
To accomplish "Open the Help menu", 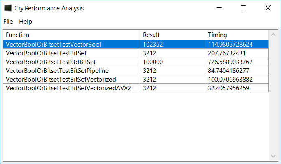I will click(25, 22).
